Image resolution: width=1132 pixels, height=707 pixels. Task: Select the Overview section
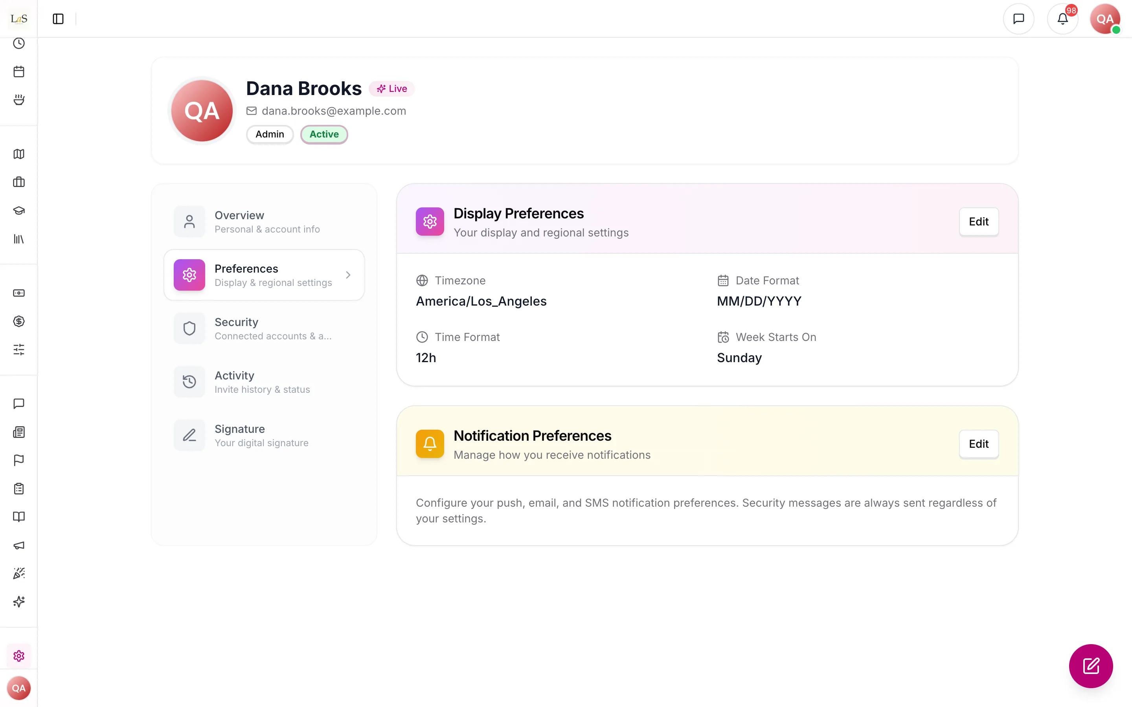coord(264,222)
